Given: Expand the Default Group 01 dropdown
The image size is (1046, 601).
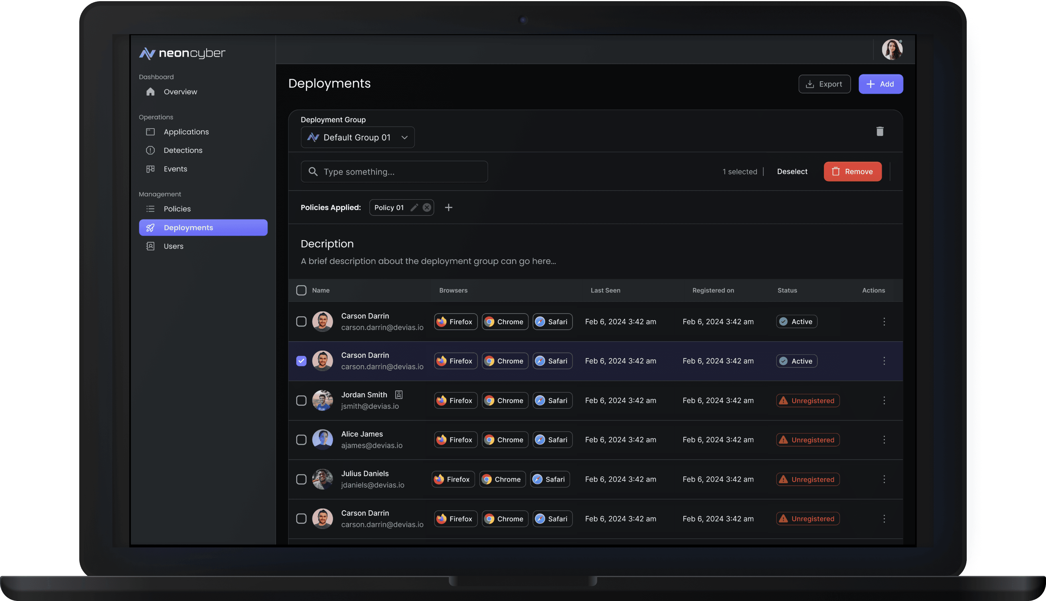Looking at the screenshot, I should pos(358,137).
